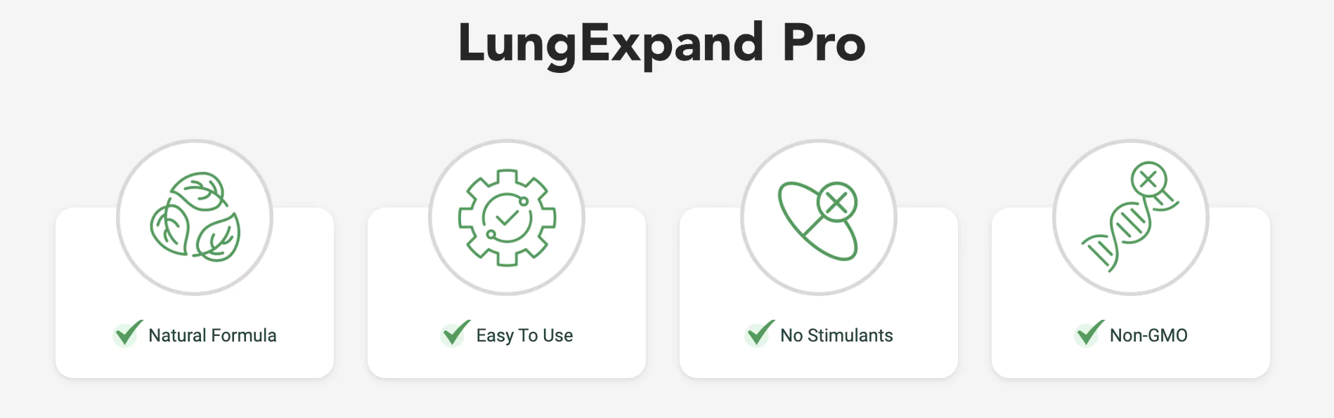The width and height of the screenshot is (1334, 418).
Task: Click the LungExpand Pro heading
Action: [x=661, y=43]
